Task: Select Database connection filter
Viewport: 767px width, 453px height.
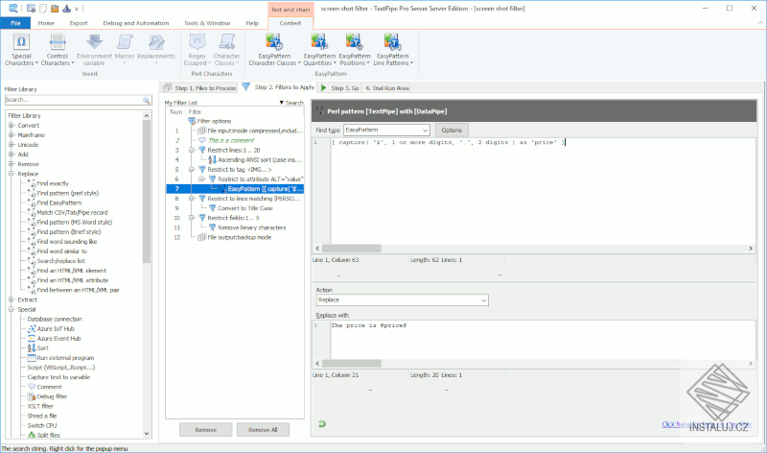Action: 55,319
